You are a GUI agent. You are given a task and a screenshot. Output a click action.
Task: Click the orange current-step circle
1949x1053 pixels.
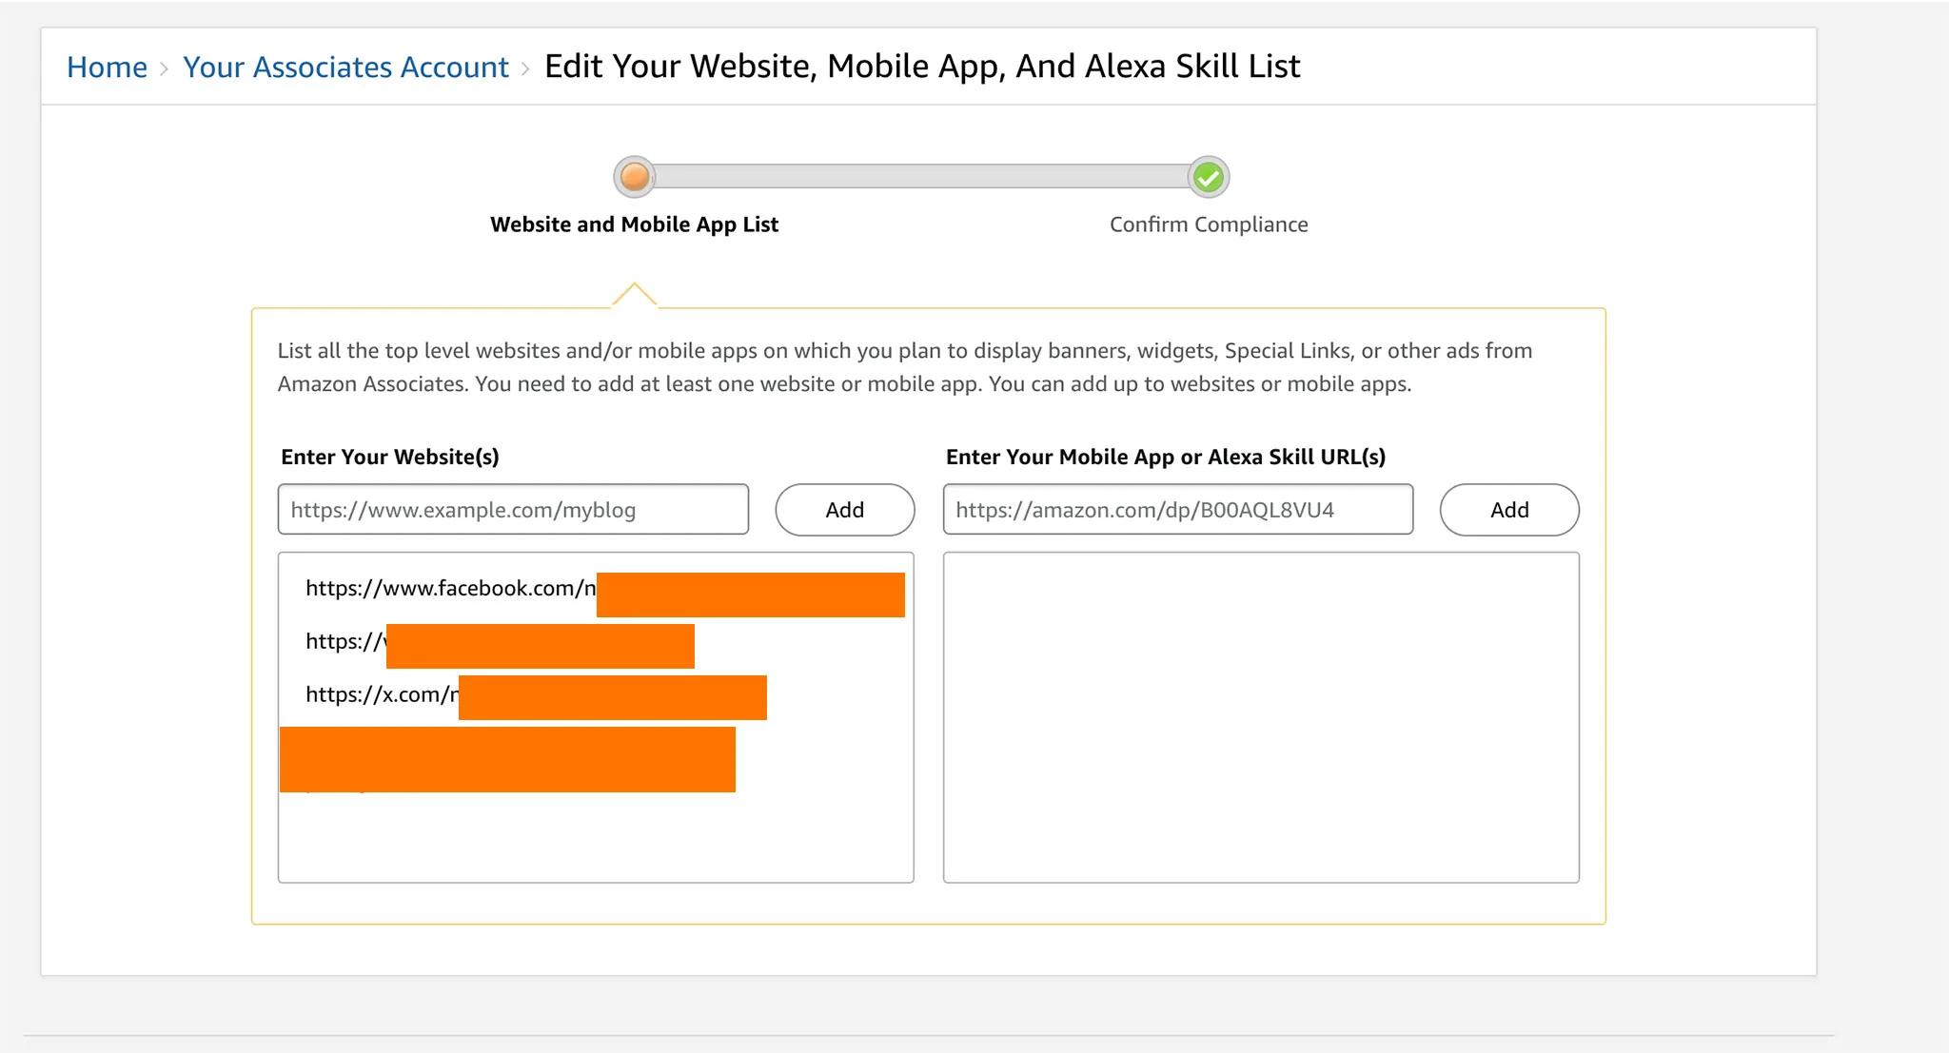635,177
